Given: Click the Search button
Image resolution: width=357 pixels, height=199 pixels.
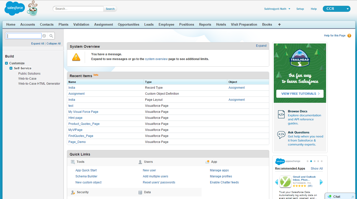Looking at the screenshot, I should click(110, 9).
